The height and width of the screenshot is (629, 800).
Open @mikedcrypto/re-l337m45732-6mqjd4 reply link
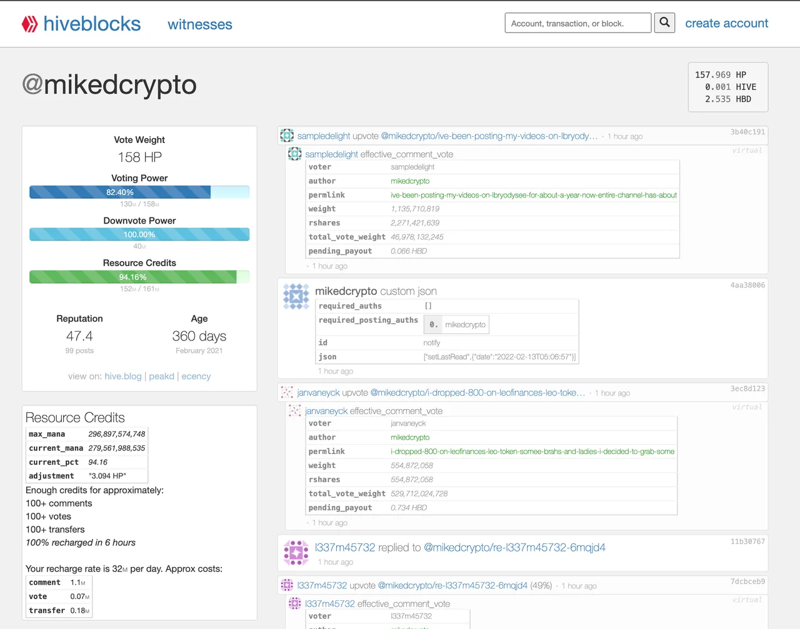(514, 547)
